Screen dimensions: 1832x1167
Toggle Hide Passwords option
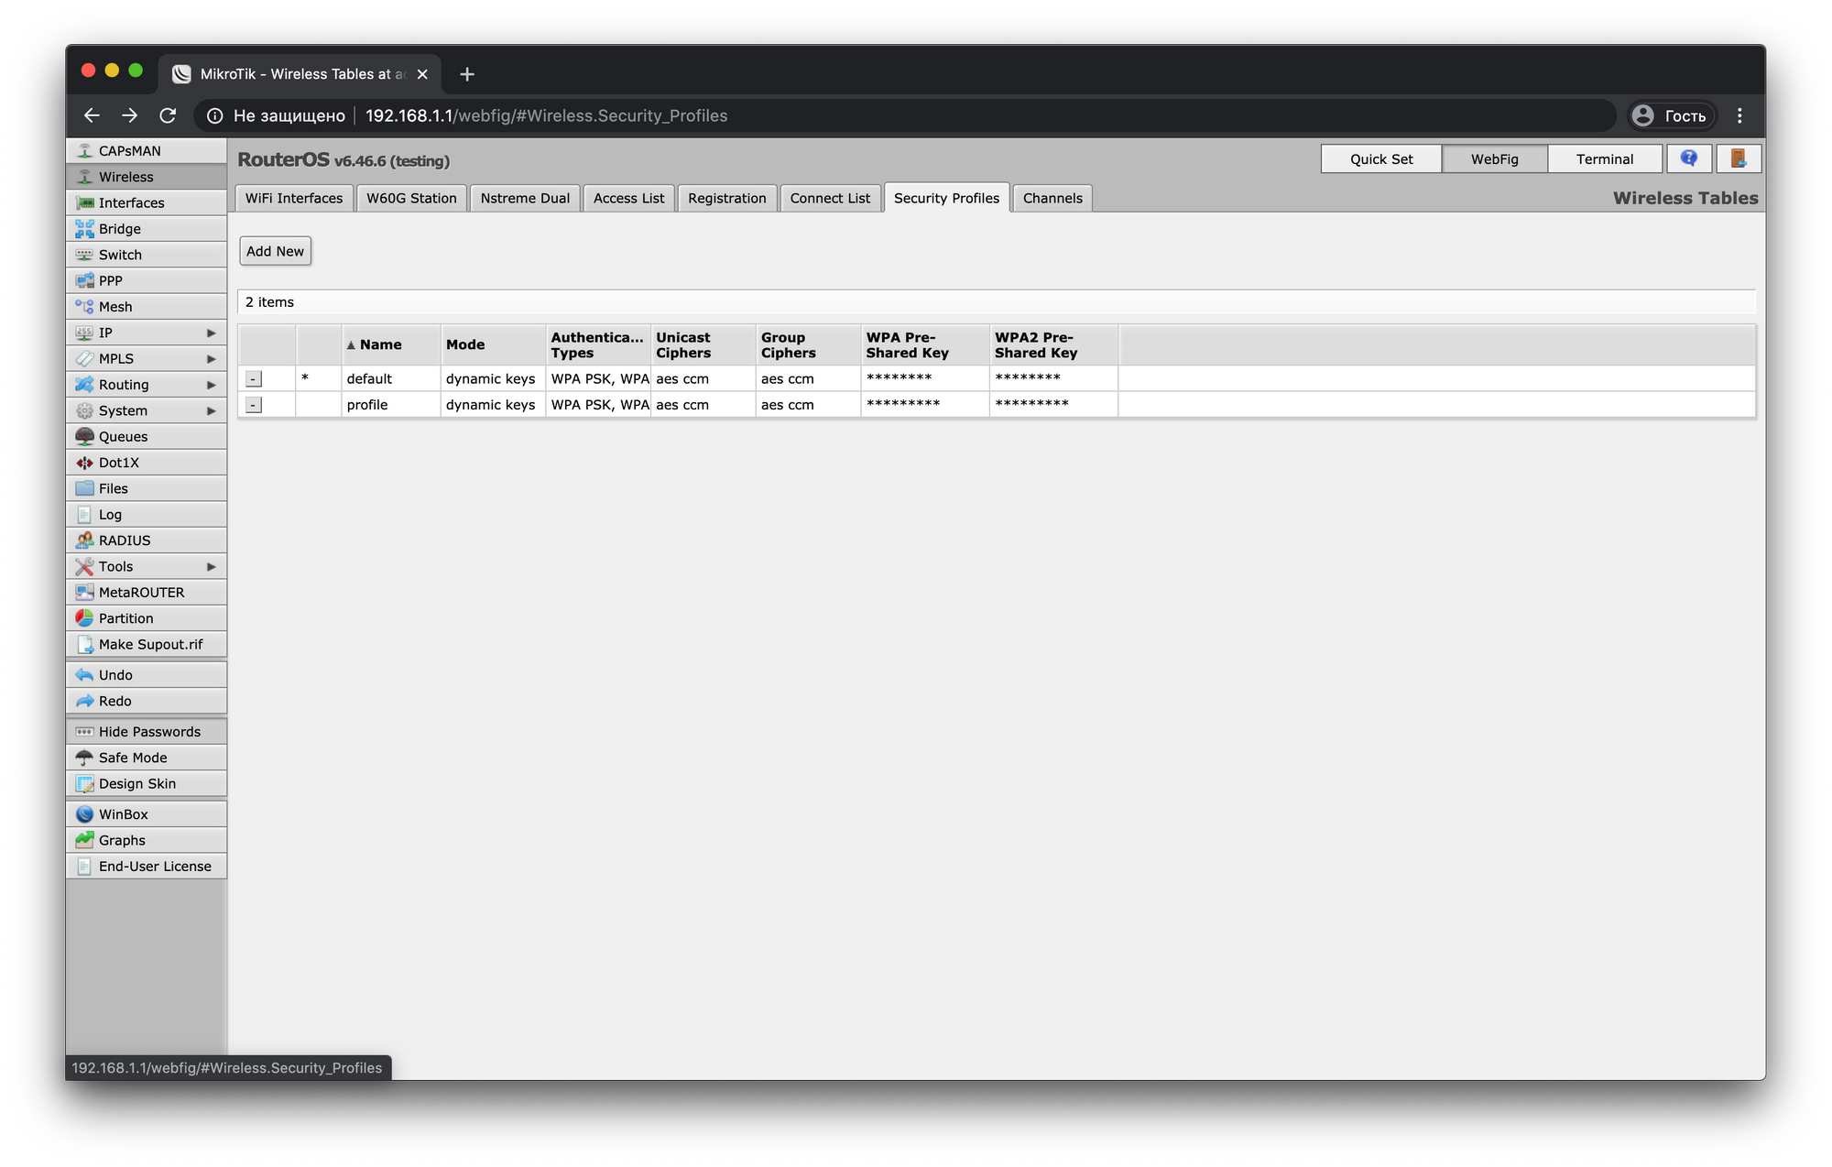[x=147, y=732]
